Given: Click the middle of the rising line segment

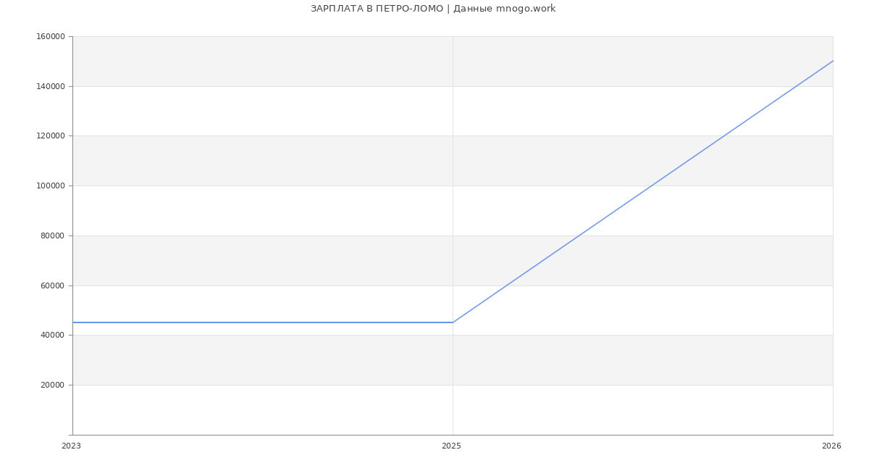Looking at the screenshot, I should tap(643, 191).
